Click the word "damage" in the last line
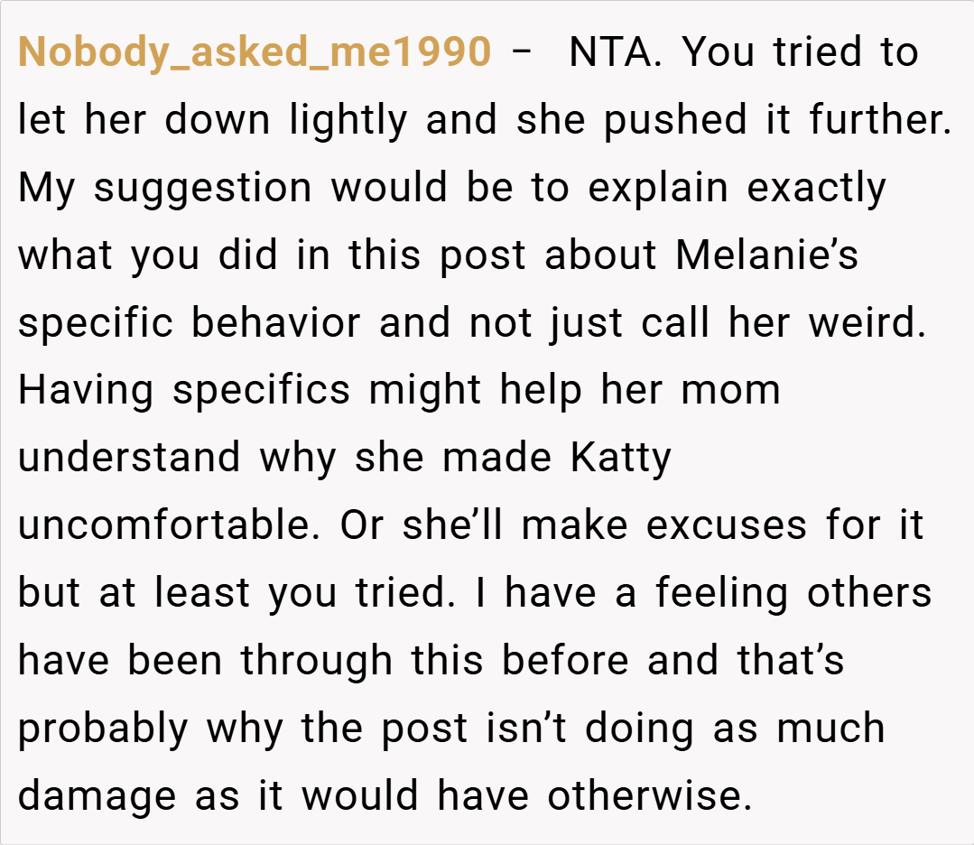 (x=97, y=795)
